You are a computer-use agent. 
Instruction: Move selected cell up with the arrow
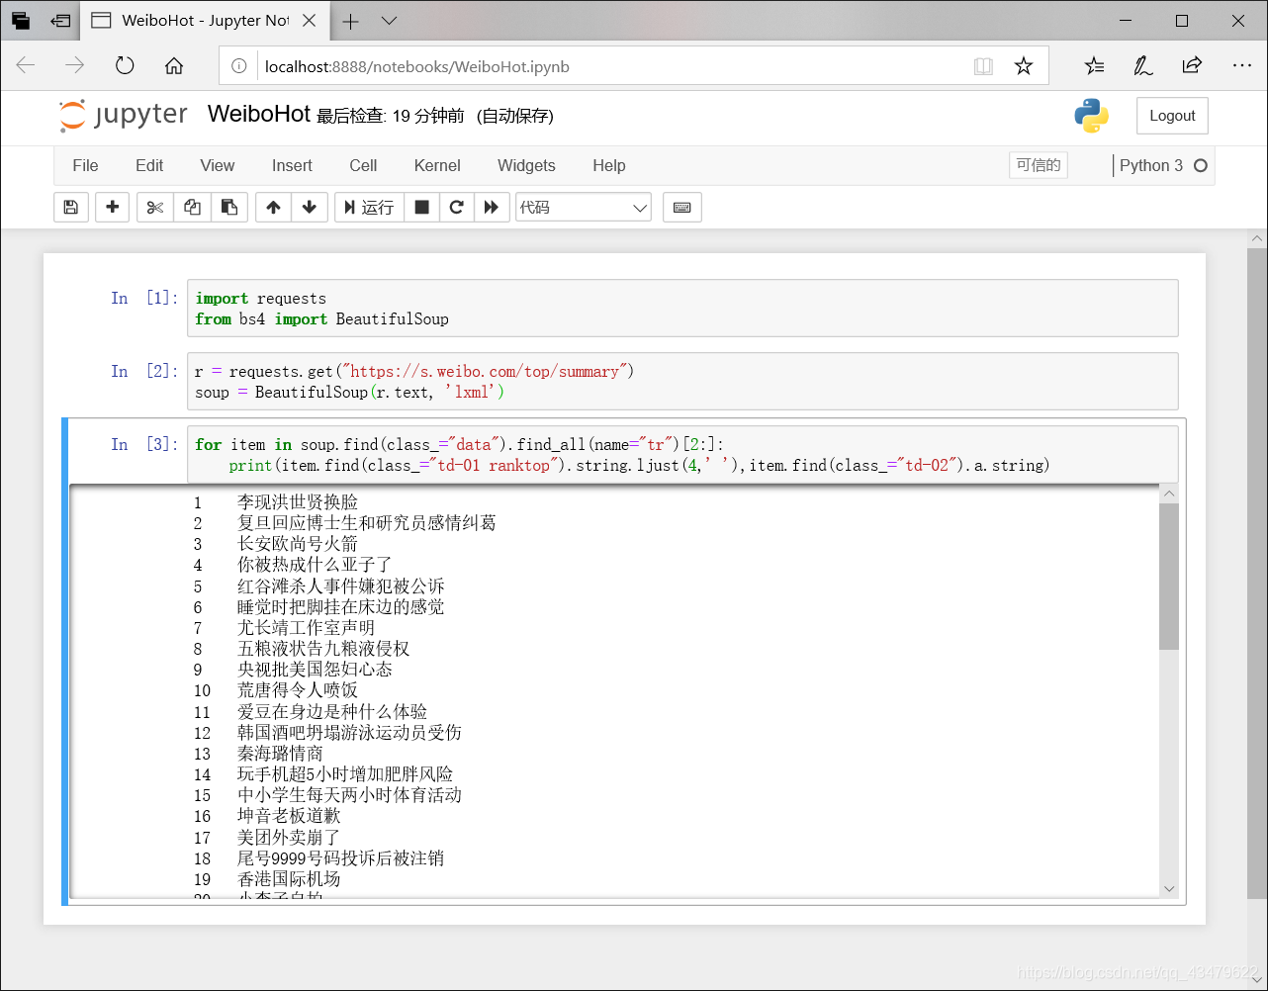[x=274, y=207]
